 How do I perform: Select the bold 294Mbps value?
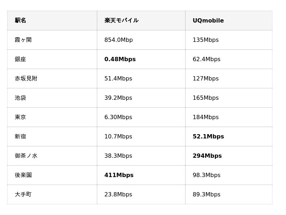tap(207, 156)
